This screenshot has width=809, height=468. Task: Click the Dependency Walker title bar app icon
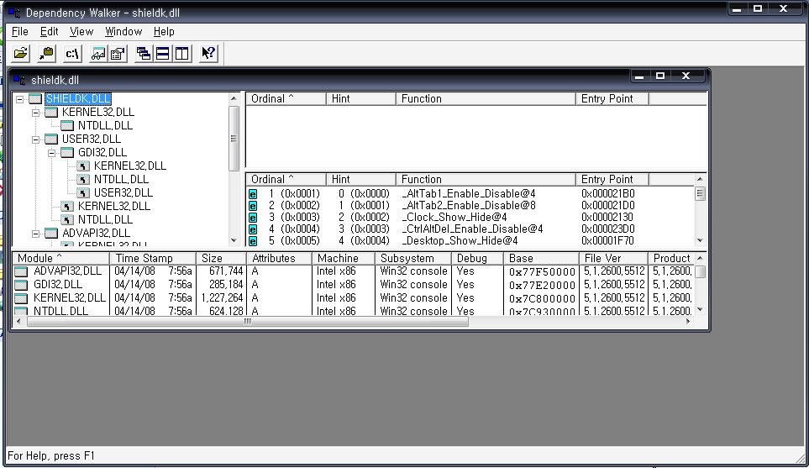pos(14,12)
